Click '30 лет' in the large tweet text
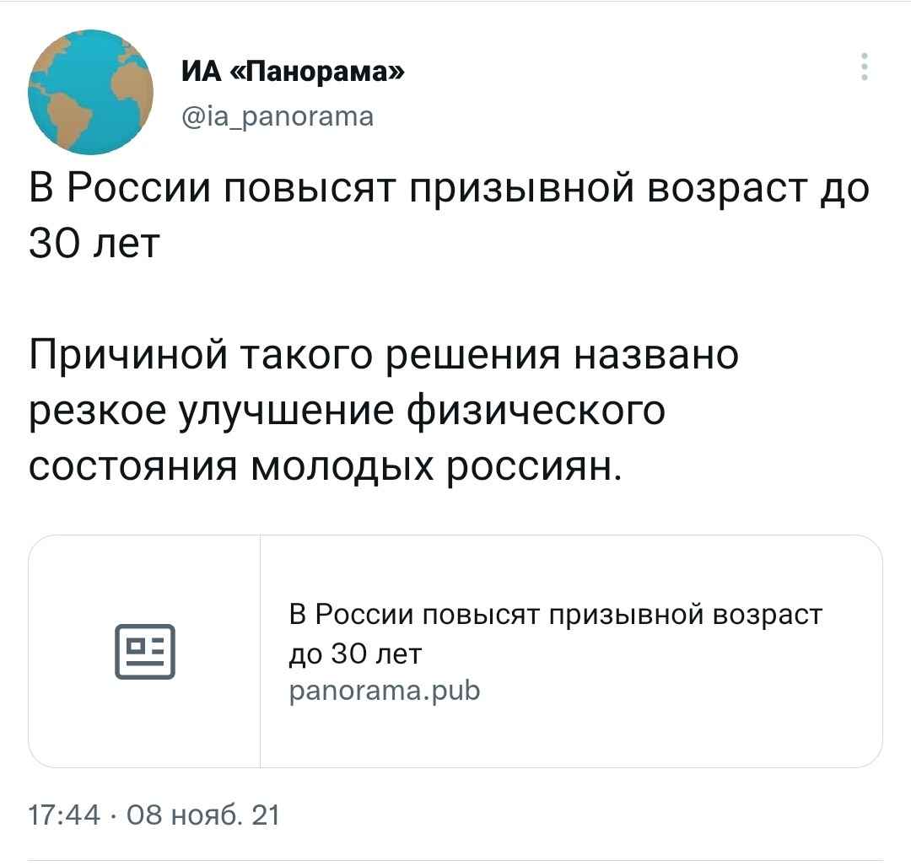The image size is (911, 866). point(94,245)
